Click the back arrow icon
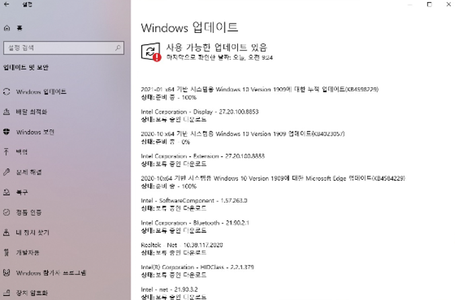This screenshot has height=300, width=455. pos(6,4)
